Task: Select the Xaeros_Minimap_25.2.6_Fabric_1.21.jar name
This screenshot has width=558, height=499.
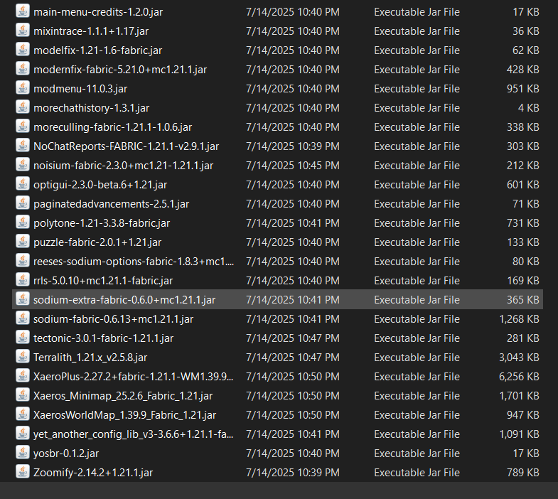Action: 123,397
